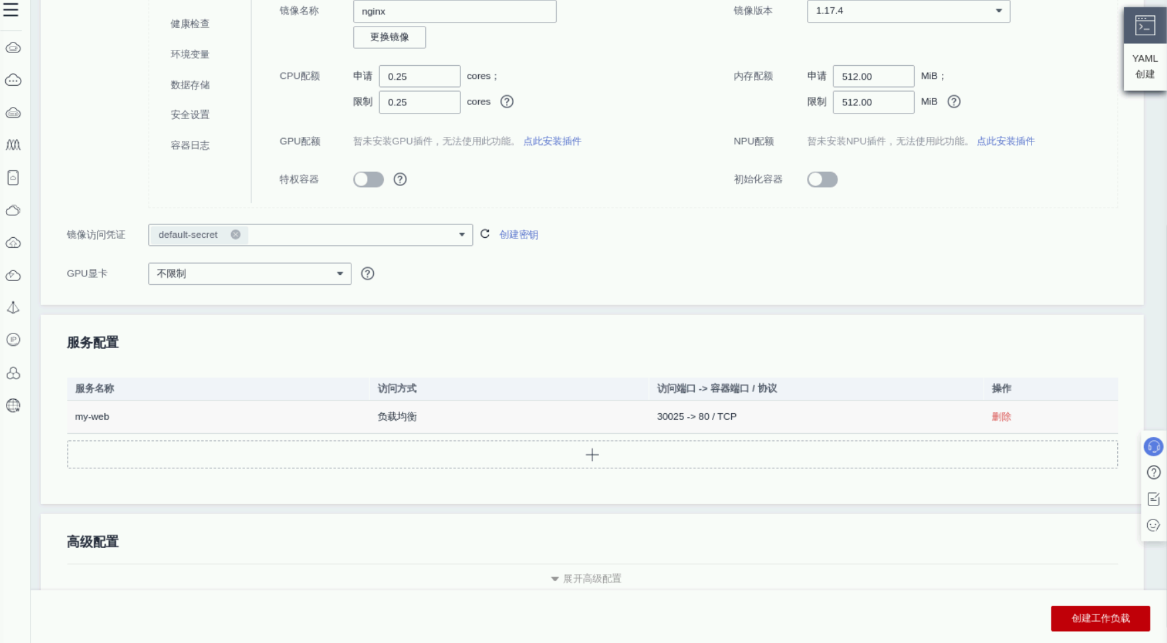The width and height of the screenshot is (1167, 643).
Task: Click the globe sidebar icon
Action: (13, 405)
